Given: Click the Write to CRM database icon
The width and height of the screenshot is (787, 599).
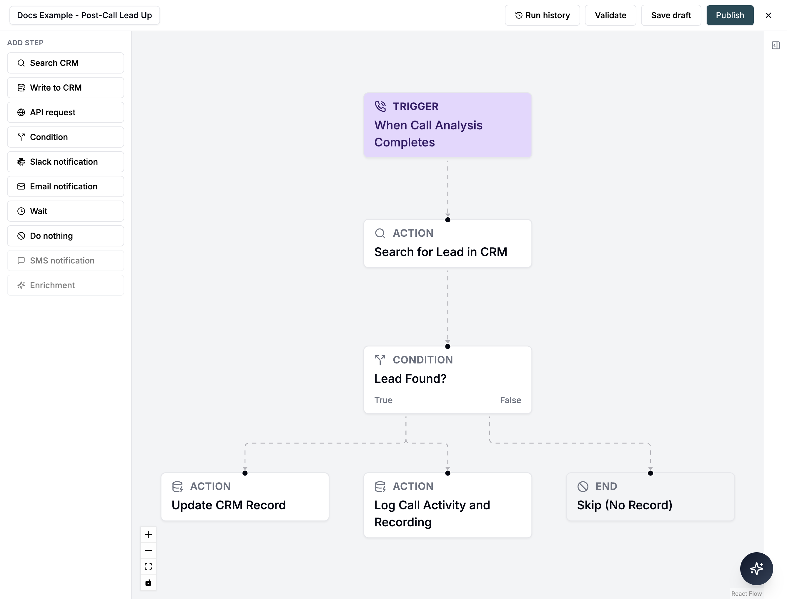Looking at the screenshot, I should [x=21, y=88].
